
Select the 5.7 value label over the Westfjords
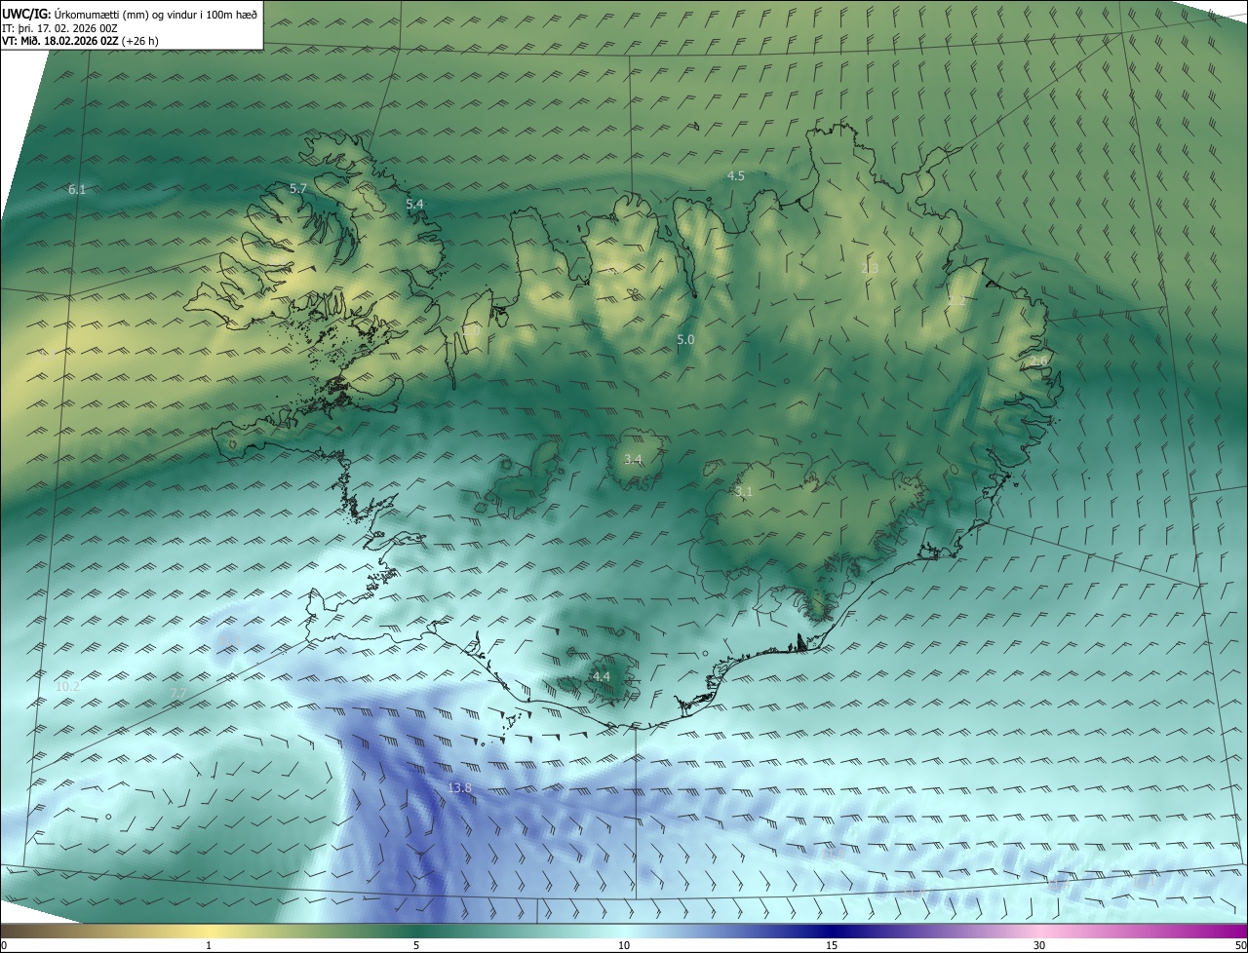(298, 187)
